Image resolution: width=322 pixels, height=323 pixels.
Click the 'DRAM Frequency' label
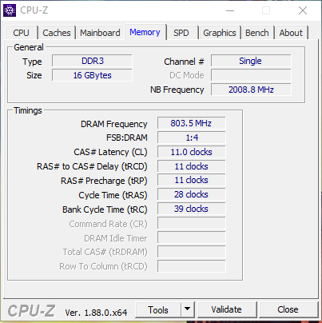(x=113, y=124)
